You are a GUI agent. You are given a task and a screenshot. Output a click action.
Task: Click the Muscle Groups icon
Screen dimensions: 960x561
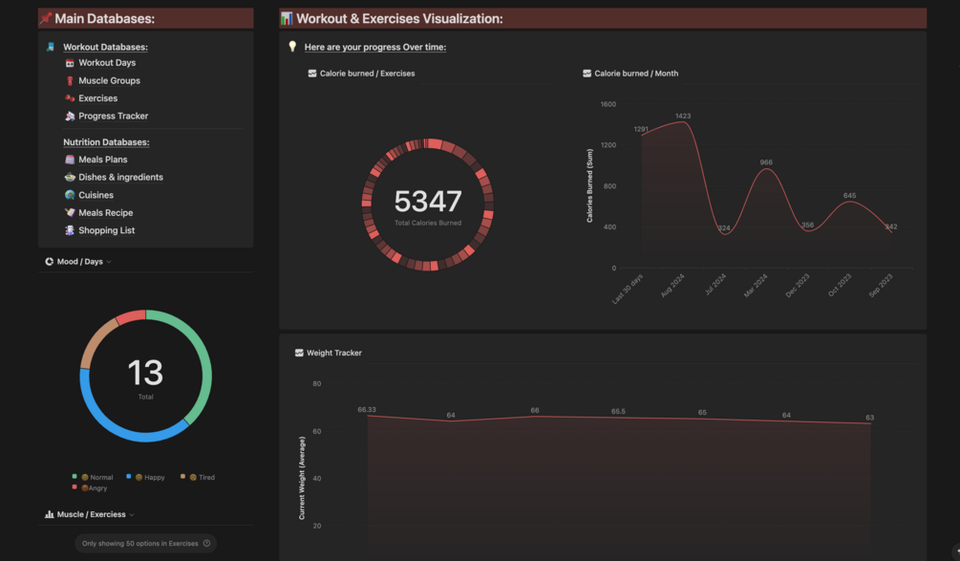(x=70, y=81)
